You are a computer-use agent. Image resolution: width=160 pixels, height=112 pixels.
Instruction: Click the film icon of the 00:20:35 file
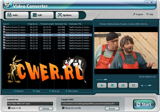coord(4,48)
